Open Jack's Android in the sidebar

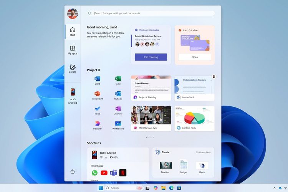click(x=72, y=96)
